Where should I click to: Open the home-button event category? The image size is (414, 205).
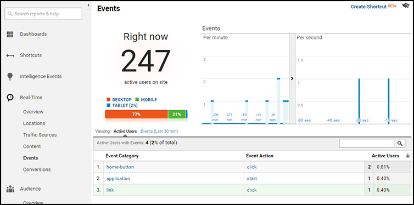tap(120, 167)
